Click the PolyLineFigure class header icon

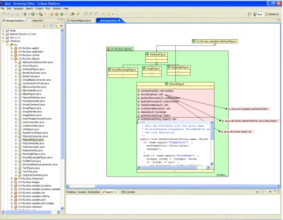(167, 84)
